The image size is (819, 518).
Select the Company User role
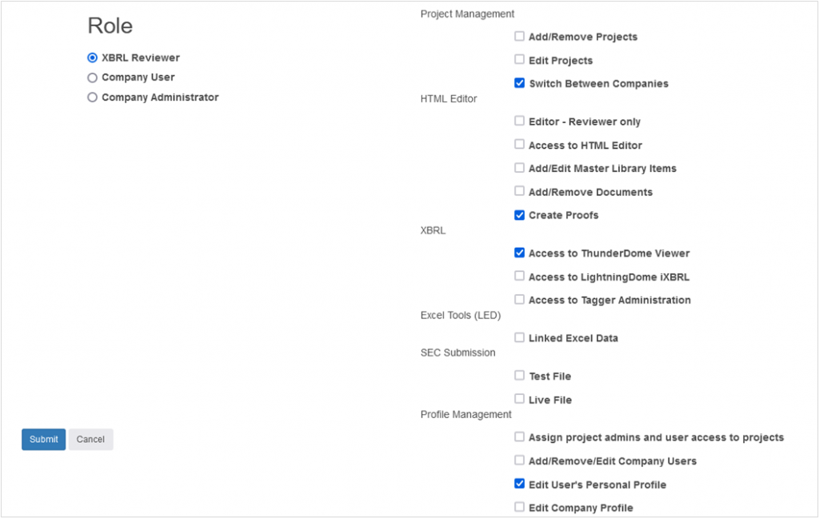(x=93, y=78)
